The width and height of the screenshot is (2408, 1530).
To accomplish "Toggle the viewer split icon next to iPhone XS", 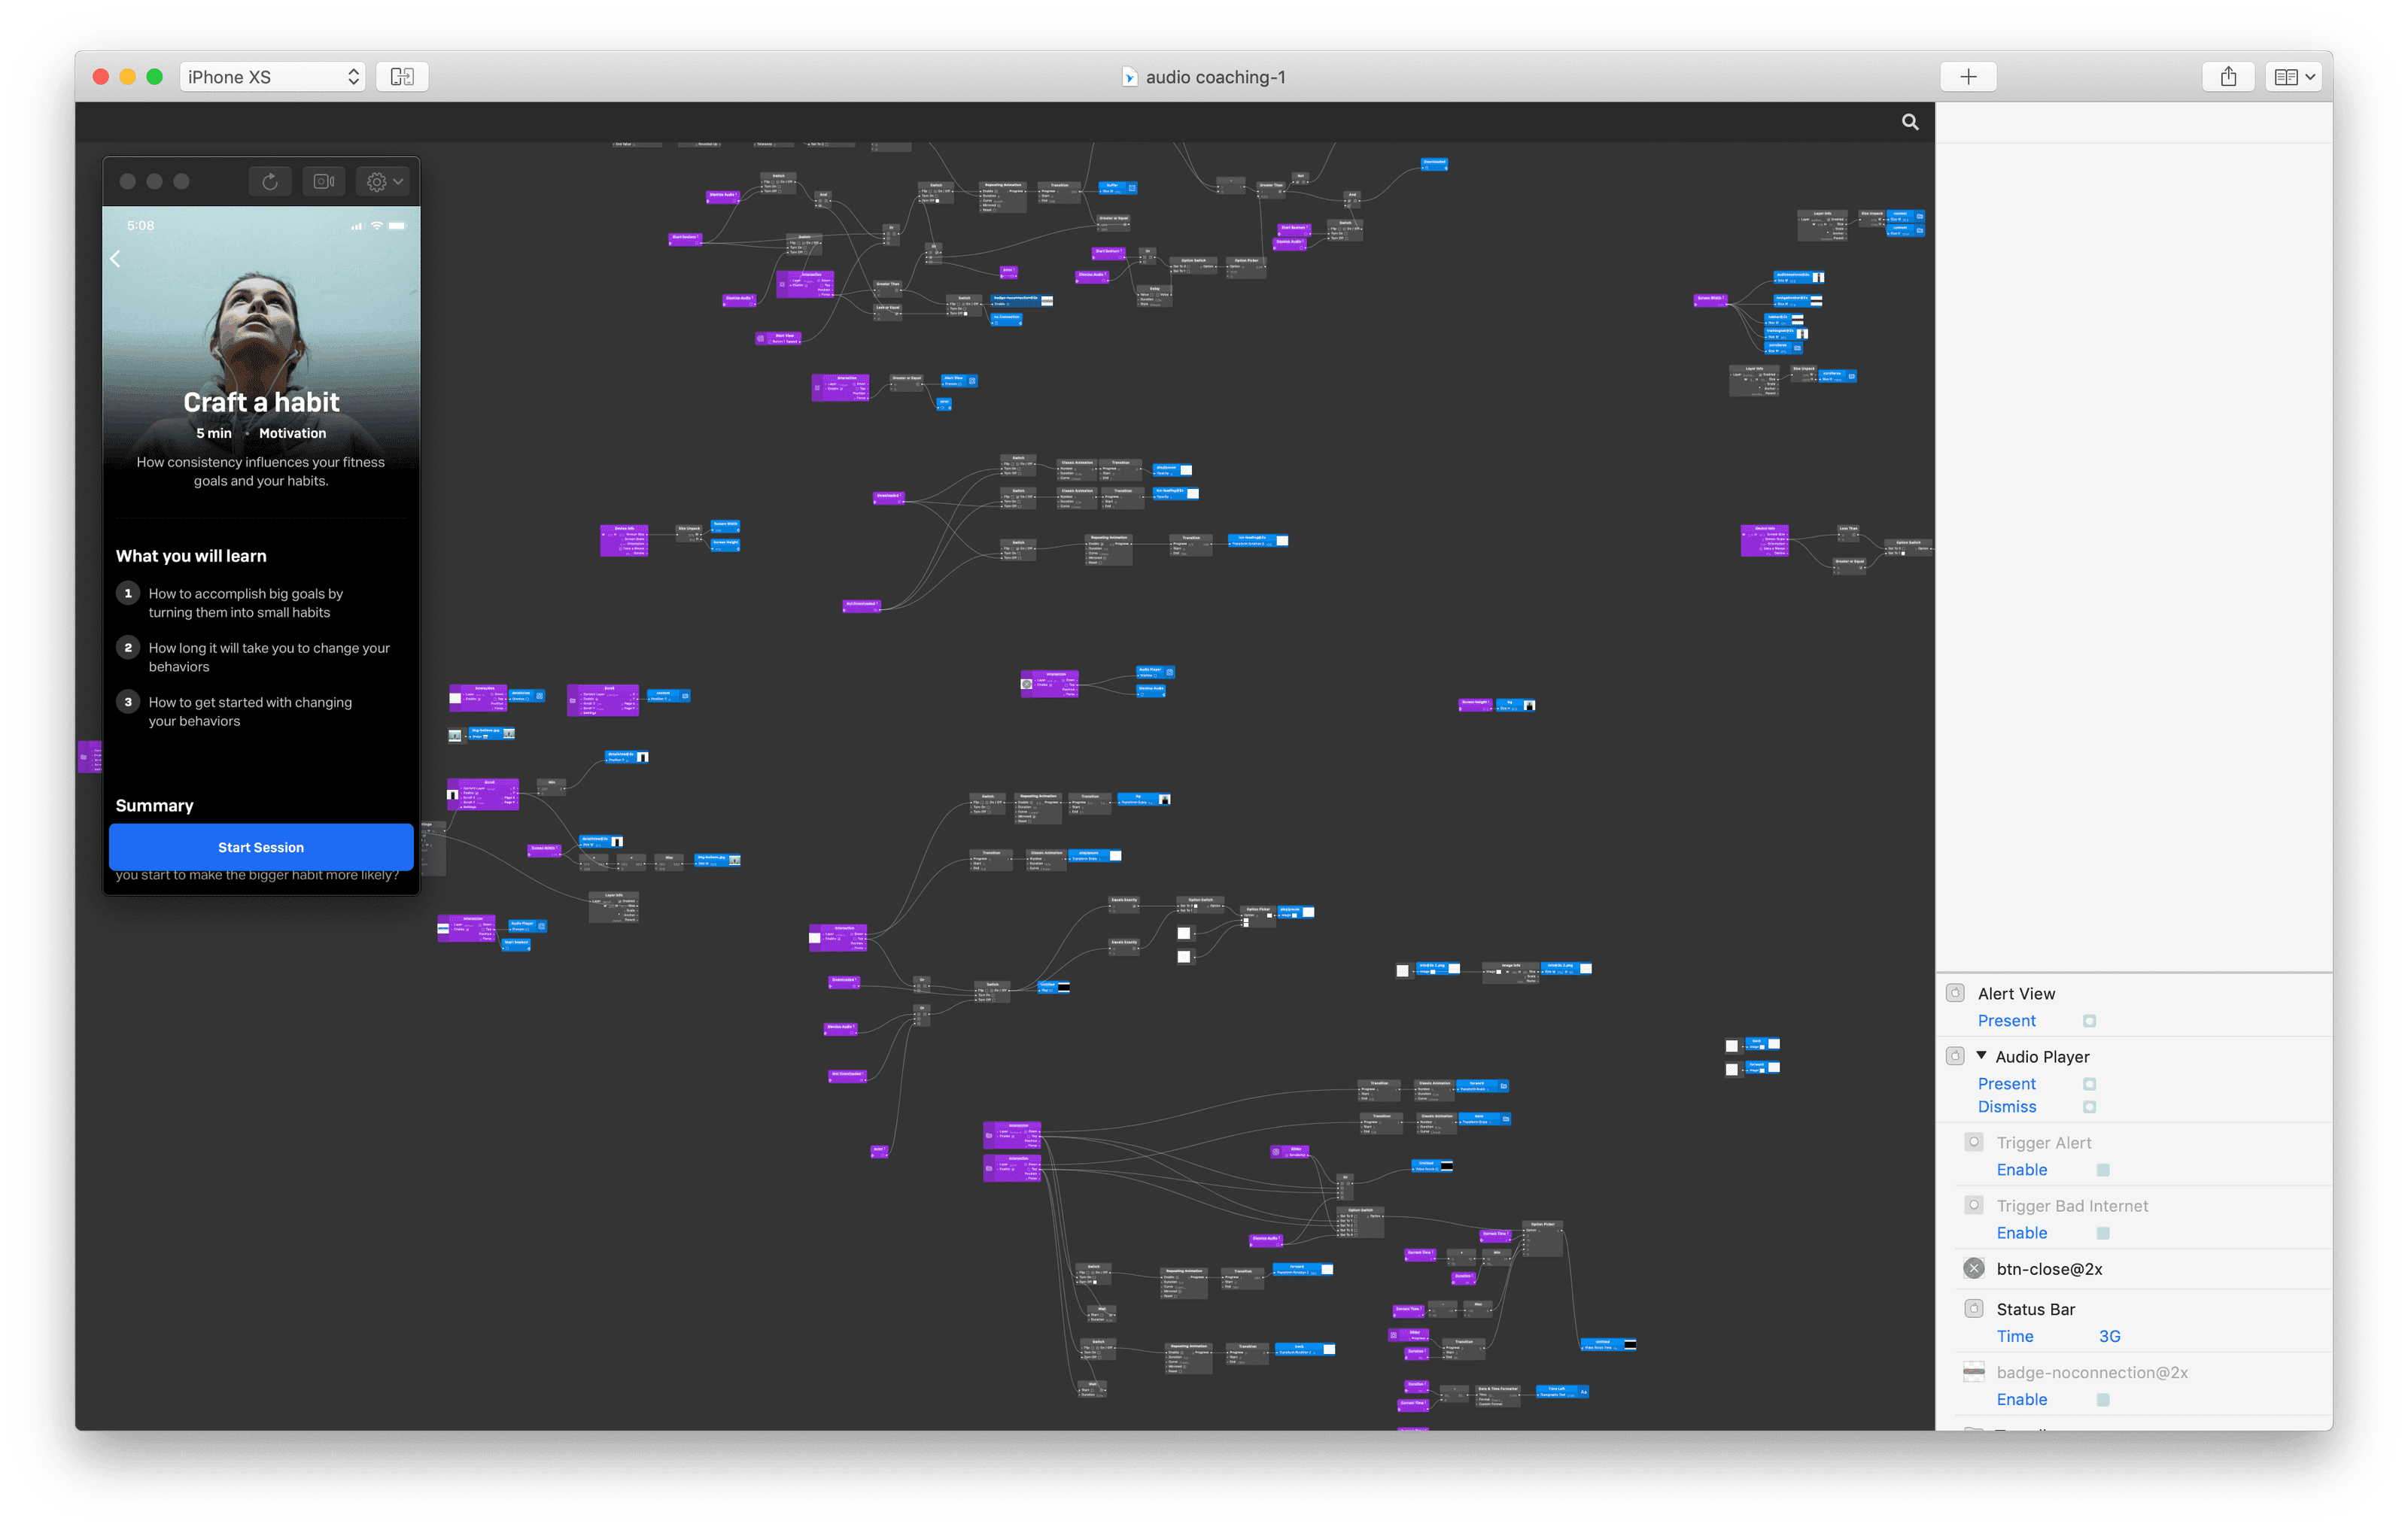I will 402,77.
